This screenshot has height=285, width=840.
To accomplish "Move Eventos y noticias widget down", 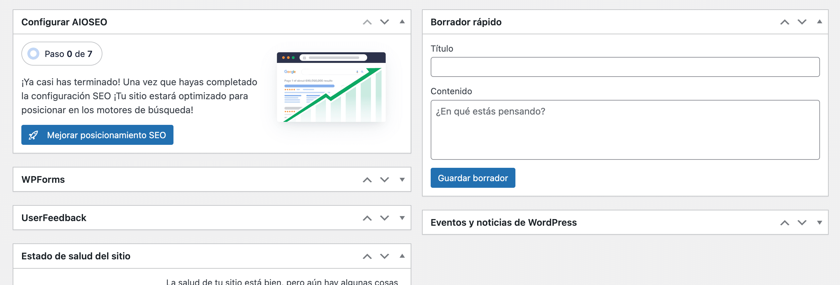I will 802,222.
